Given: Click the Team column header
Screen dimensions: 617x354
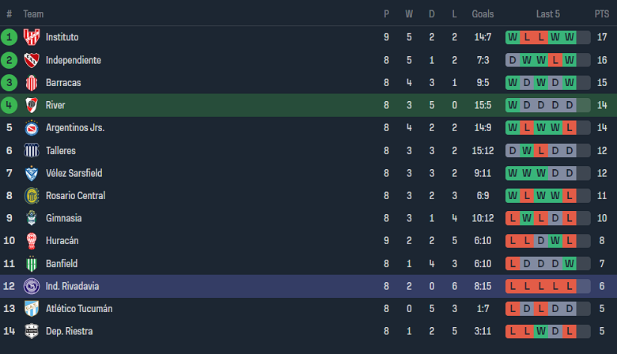Looking at the screenshot, I should pyautogui.click(x=33, y=14).
